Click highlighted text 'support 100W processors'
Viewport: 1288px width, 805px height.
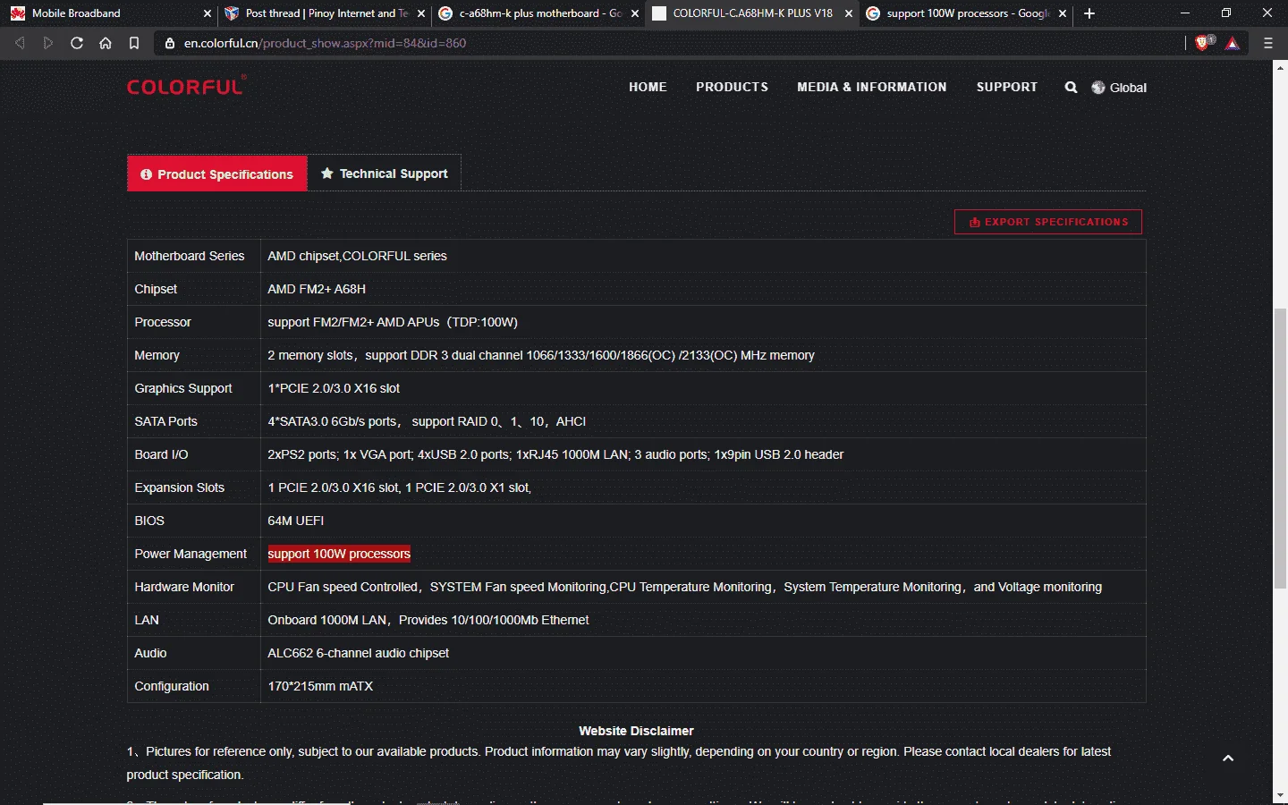tap(339, 554)
